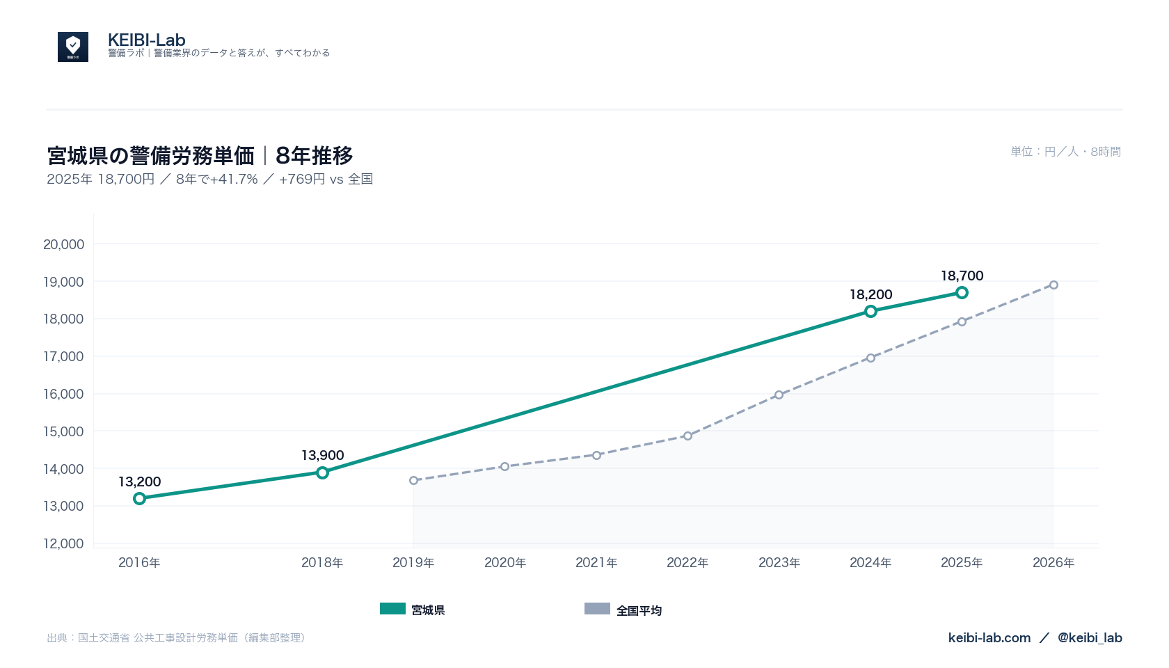Click the 全国平均 marker for 2026年

pyautogui.click(x=1053, y=285)
